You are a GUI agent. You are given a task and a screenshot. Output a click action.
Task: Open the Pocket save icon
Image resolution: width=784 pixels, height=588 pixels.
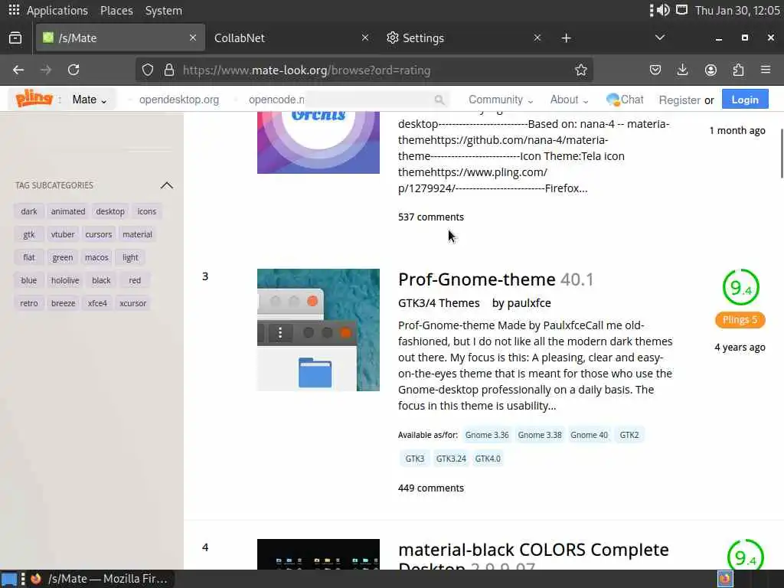[655, 70]
